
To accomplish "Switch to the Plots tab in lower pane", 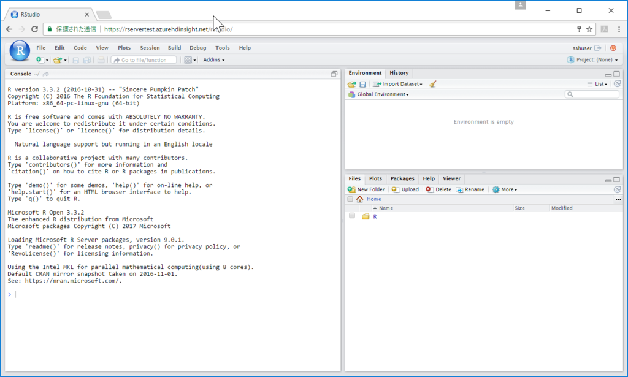I will tap(375, 178).
